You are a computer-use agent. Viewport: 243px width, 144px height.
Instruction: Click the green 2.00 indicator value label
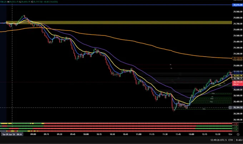pos(235,130)
